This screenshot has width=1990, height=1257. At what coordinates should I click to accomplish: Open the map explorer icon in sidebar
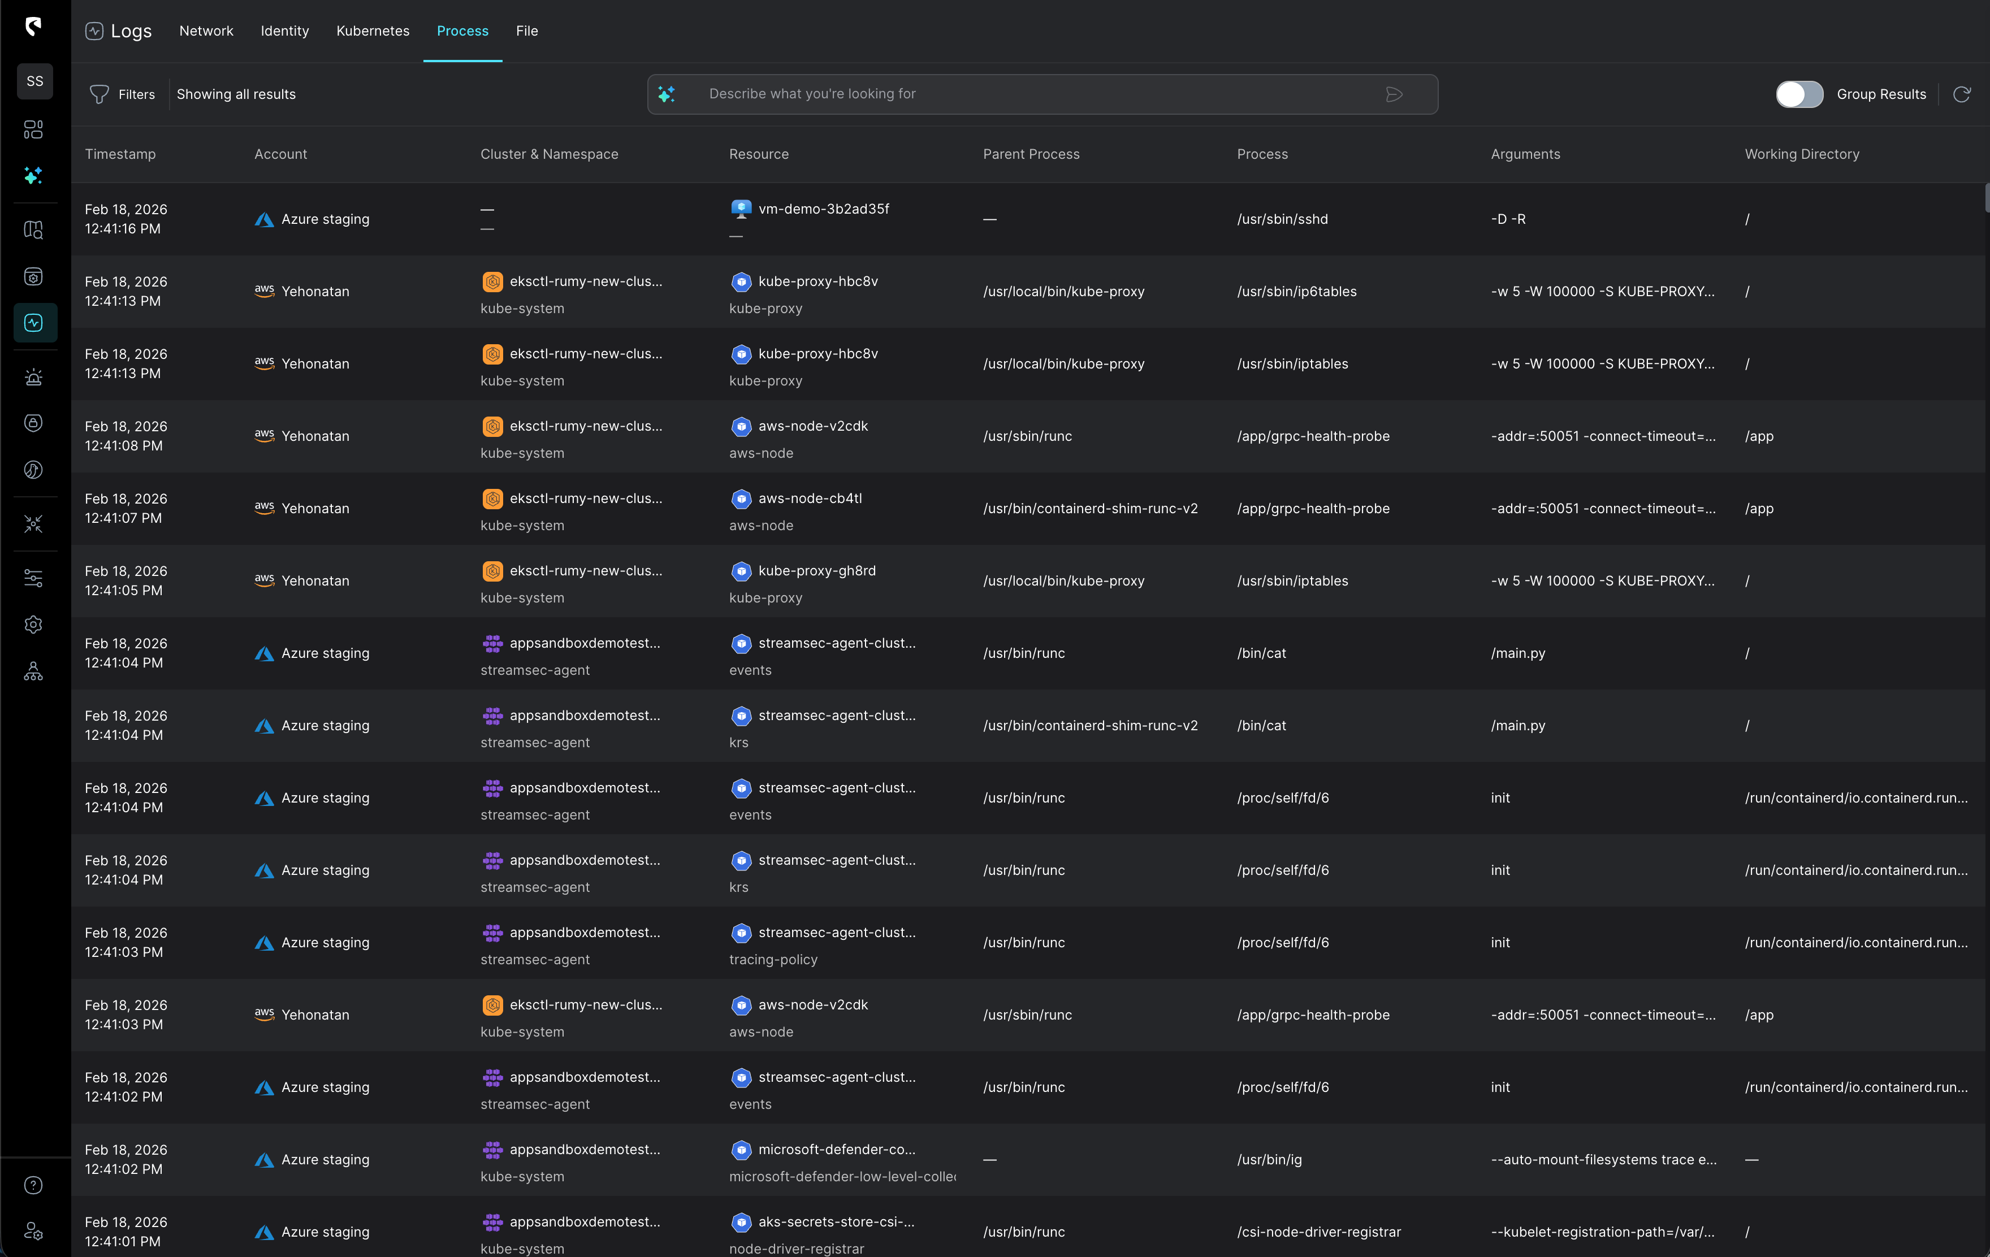(x=33, y=229)
